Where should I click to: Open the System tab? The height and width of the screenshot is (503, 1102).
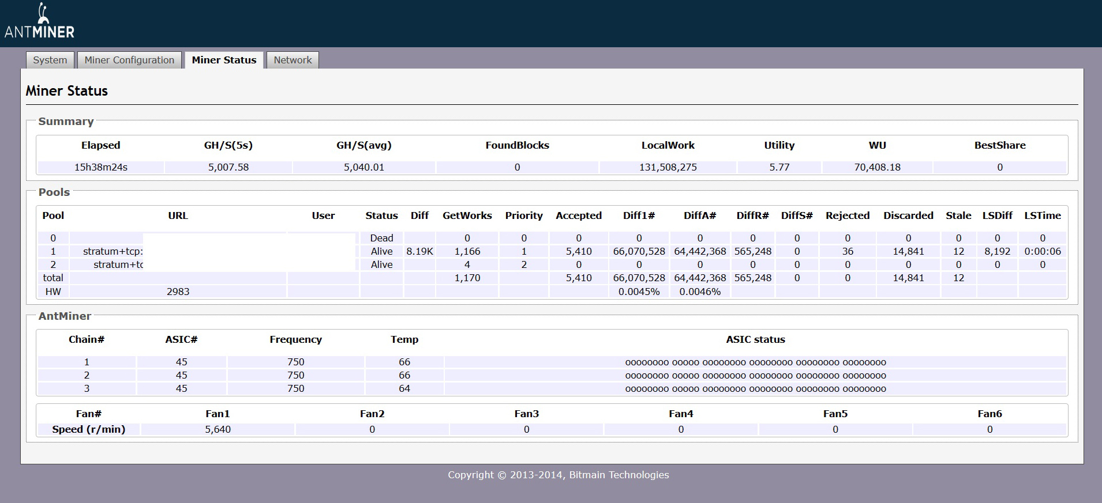50,60
